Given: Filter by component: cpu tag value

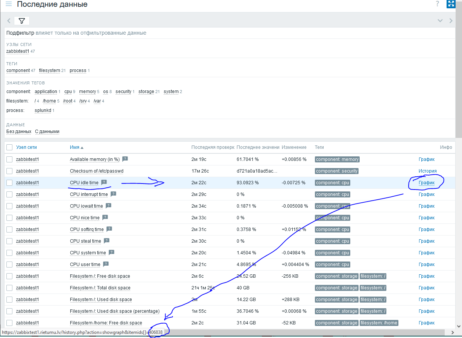Looking at the screenshot, I should point(68,92).
